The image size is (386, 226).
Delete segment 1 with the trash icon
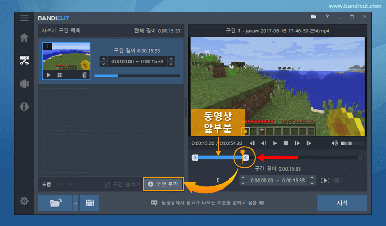tap(85, 75)
